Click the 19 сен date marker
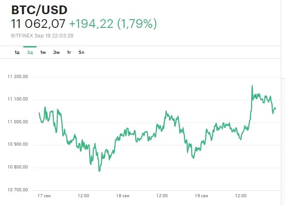Viewport: 285px width, 205px height. coord(201,196)
